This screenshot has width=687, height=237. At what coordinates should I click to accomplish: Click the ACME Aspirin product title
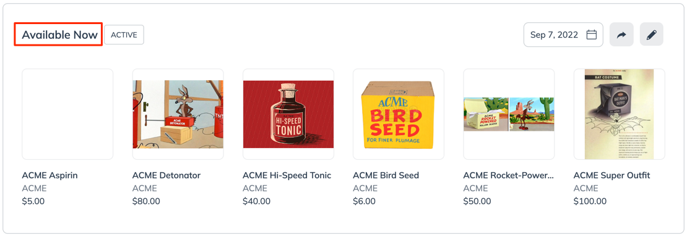coord(50,175)
